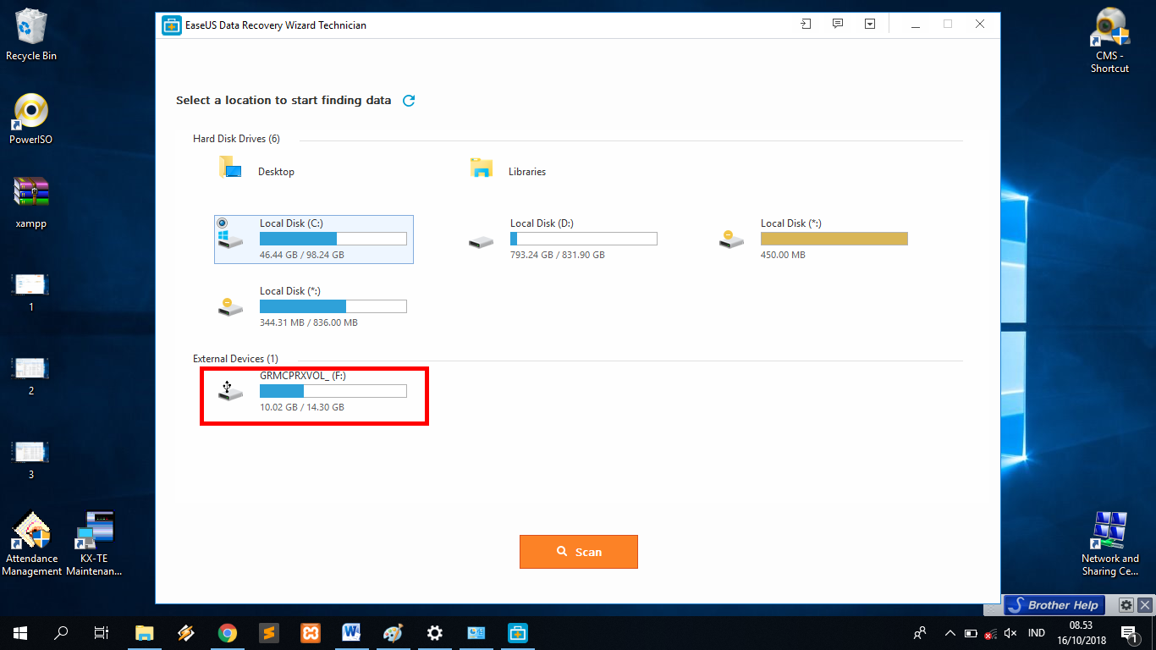Open the Action Center notifications icon
The width and height of the screenshot is (1156, 650).
point(1128,632)
